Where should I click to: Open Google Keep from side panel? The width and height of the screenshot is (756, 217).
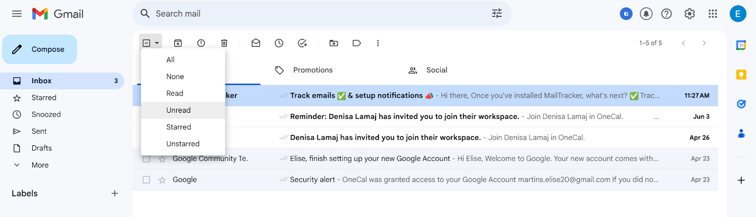(741, 75)
